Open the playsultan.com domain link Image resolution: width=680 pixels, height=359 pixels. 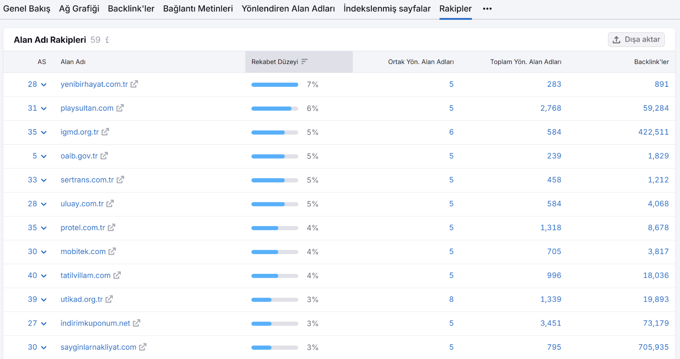(87, 108)
